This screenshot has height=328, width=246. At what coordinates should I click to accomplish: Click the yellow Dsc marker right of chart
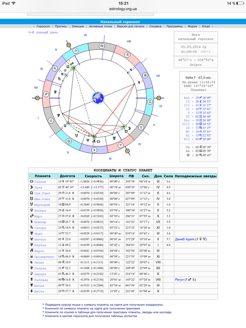159,98
